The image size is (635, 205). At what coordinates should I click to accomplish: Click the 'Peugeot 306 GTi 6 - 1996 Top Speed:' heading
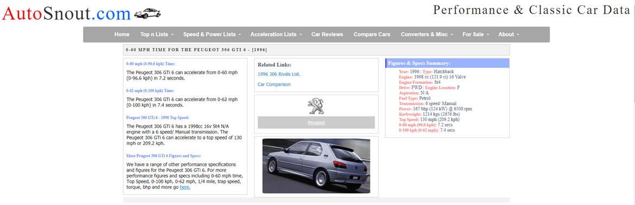click(157, 118)
